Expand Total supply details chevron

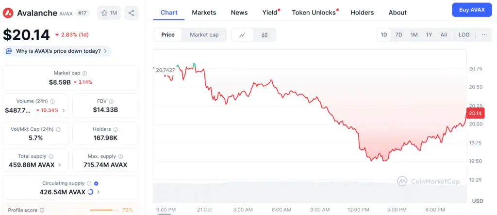pos(60,165)
